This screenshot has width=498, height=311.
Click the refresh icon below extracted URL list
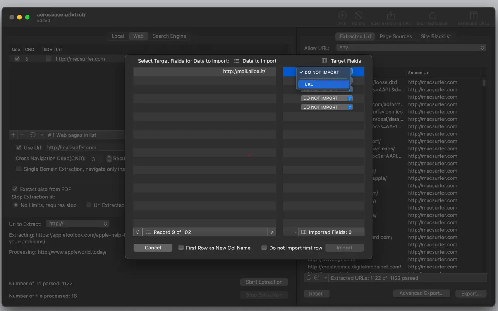point(309,278)
